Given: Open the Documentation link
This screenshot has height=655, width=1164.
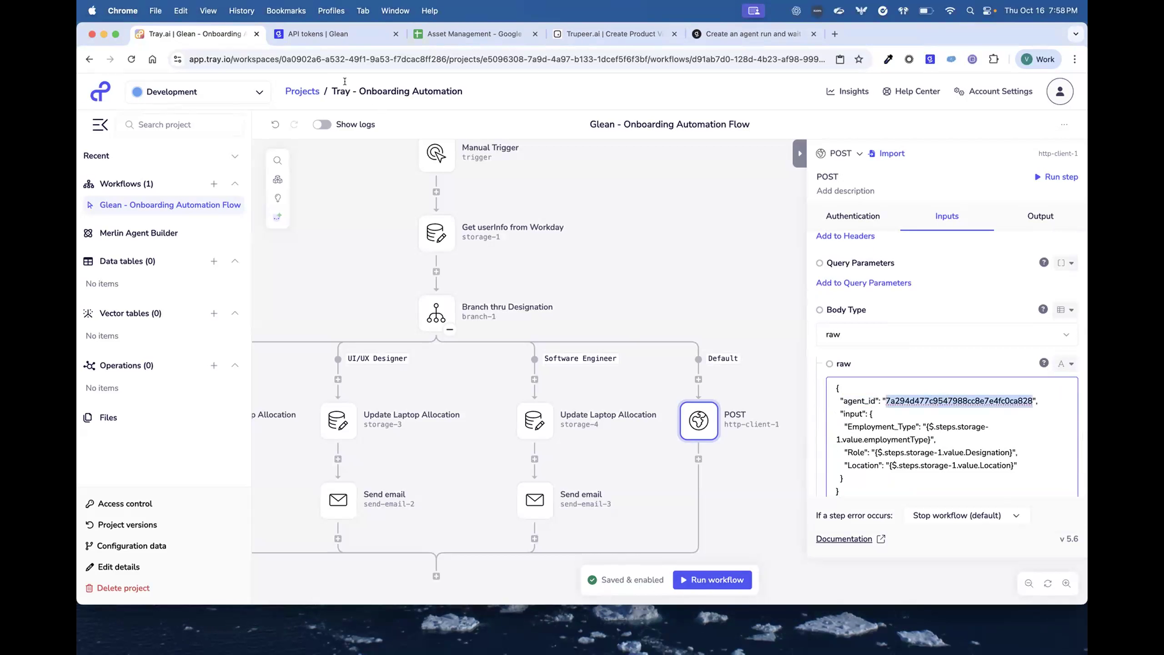Looking at the screenshot, I should click(x=845, y=539).
